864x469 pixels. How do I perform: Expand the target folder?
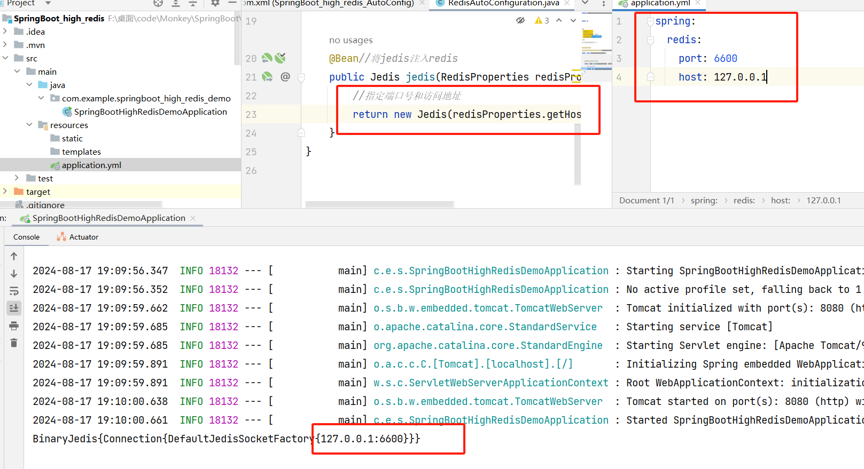[x=5, y=192]
